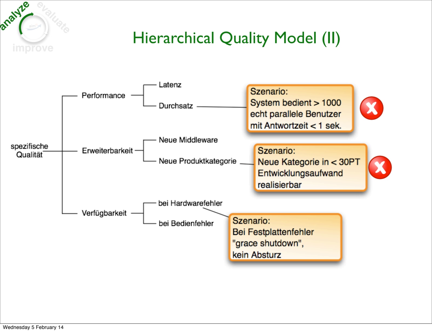The width and height of the screenshot is (432, 332).
Task: Select the scenario box 'Neue Kategorie in < 30PT'
Action: tap(310, 167)
